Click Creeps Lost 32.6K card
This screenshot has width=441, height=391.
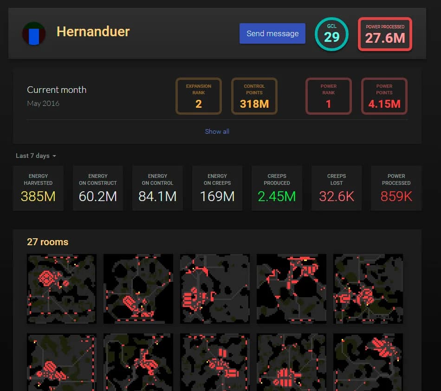coord(337,188)
